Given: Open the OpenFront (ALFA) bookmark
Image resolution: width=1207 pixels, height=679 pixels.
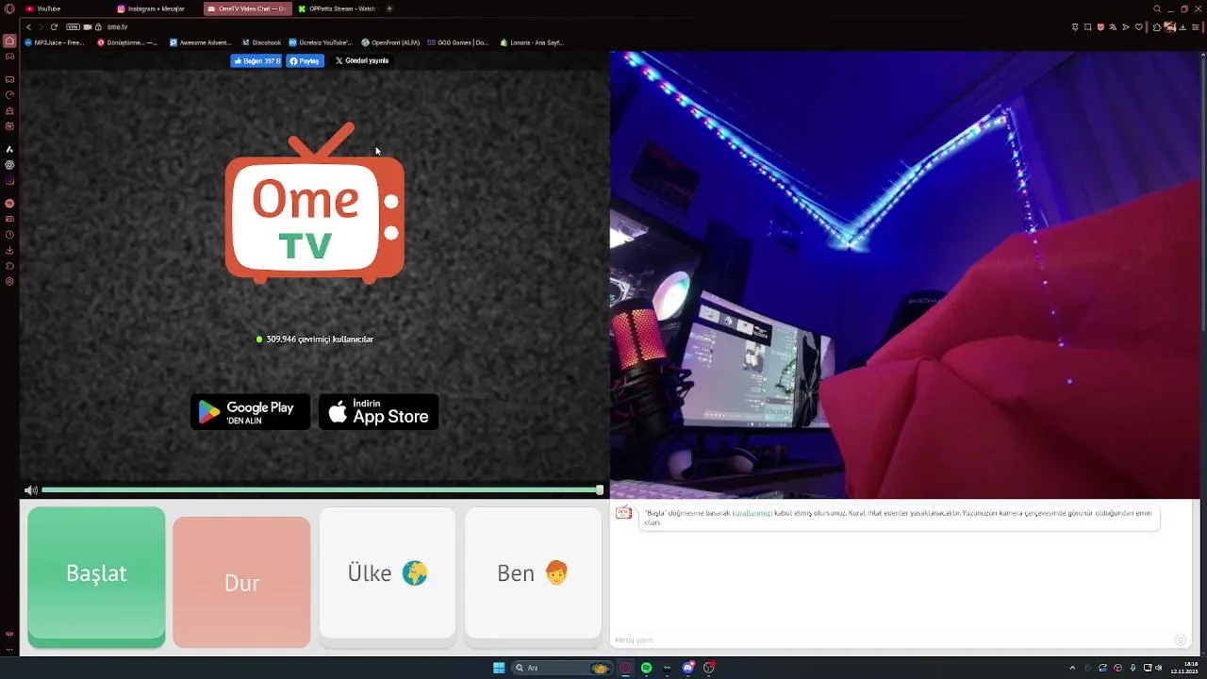Looking at the screenshot, I should 390,42.
